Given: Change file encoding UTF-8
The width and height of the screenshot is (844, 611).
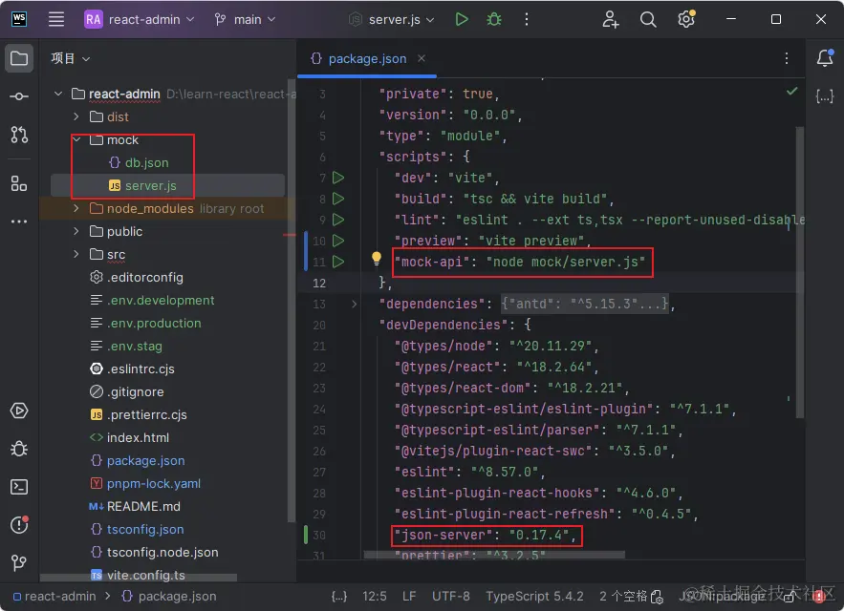Looking at the screenshot, I should (450, 596).
